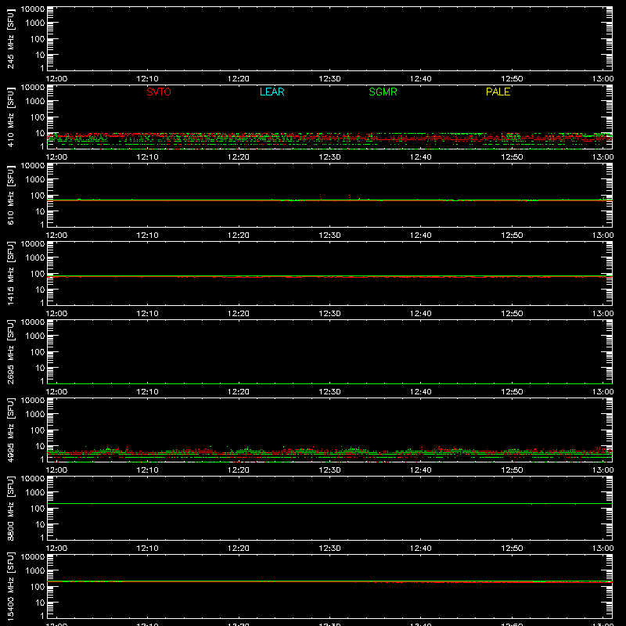Click 12:10 time label under 410 MHz plot

[x=148, y=157]
